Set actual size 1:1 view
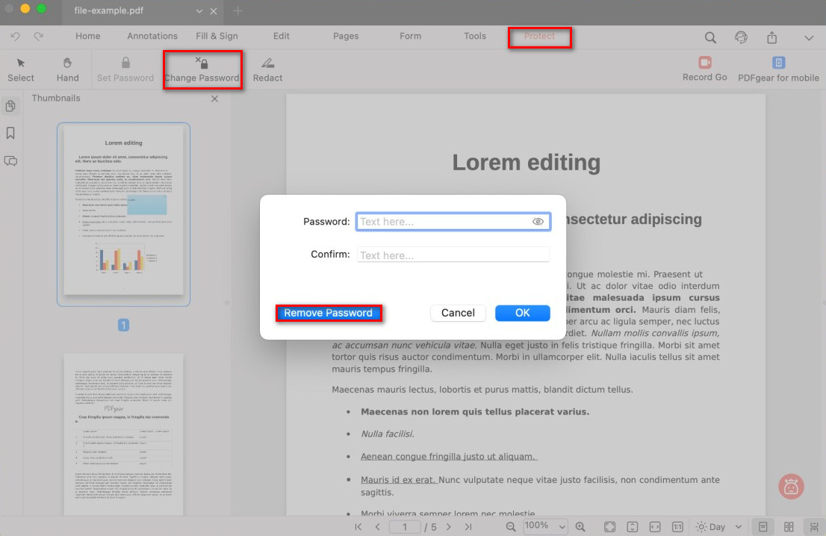Viewport: 826px width, 536px height. pyautogui.click(x=677, y=526)
